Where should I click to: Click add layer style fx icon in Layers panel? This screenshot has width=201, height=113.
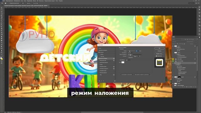tap(185, 87)
